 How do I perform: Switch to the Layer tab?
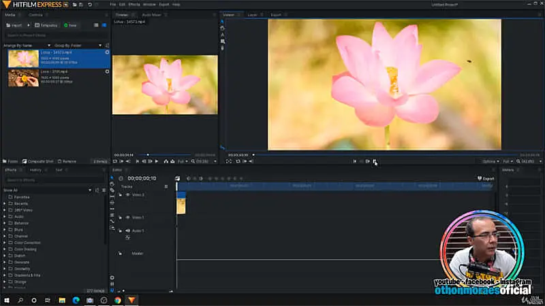pos(252,15)
